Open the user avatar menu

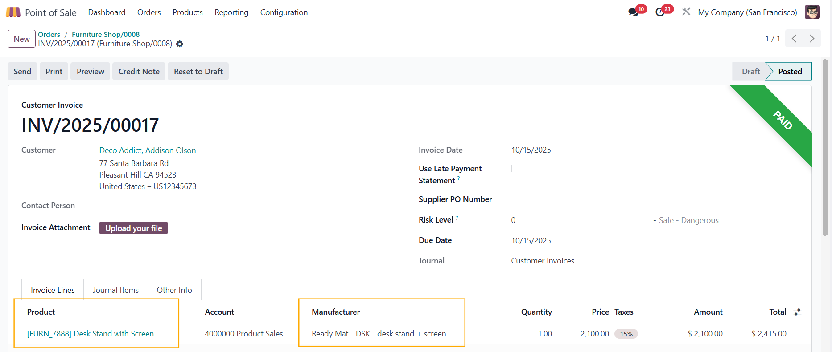[x=811, y=12]
